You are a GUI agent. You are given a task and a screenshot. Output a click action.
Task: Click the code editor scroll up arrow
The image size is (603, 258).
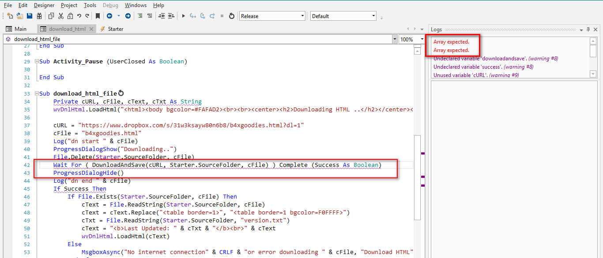click(417, 51)
